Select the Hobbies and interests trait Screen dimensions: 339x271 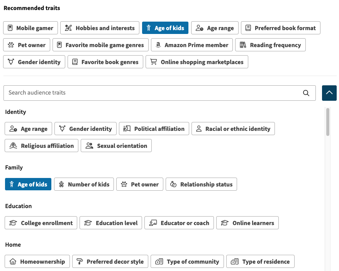click(x=100, y=28)
